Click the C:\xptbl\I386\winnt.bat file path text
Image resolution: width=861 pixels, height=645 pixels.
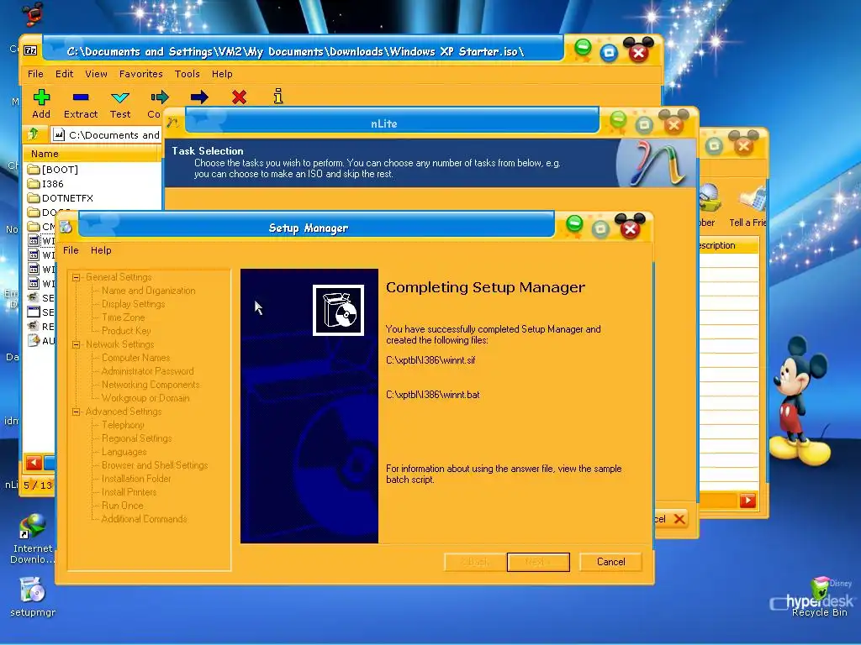[433, 395]
